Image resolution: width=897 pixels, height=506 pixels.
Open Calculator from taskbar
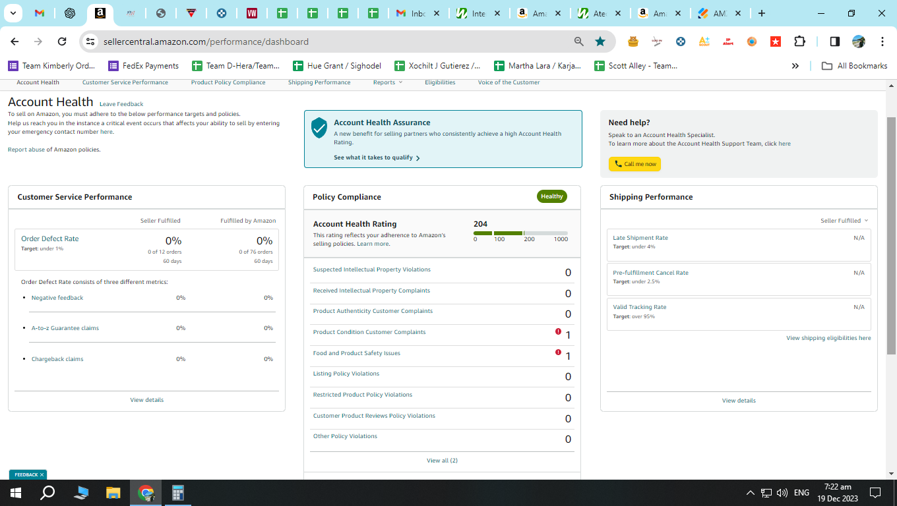point(177,493)
